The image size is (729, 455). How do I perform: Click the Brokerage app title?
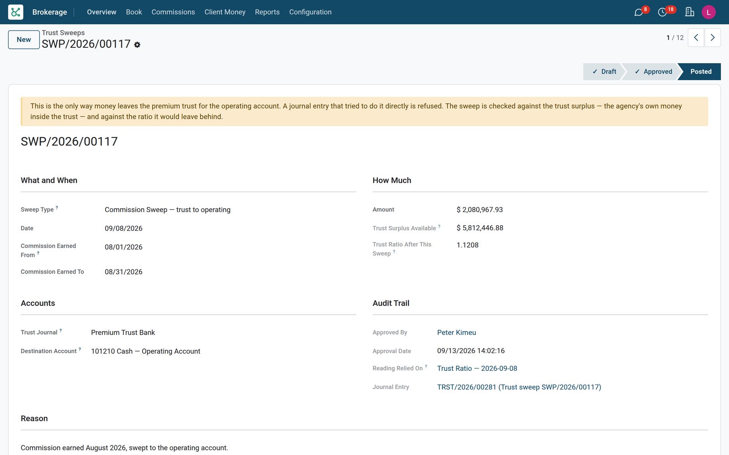point(50,12)
